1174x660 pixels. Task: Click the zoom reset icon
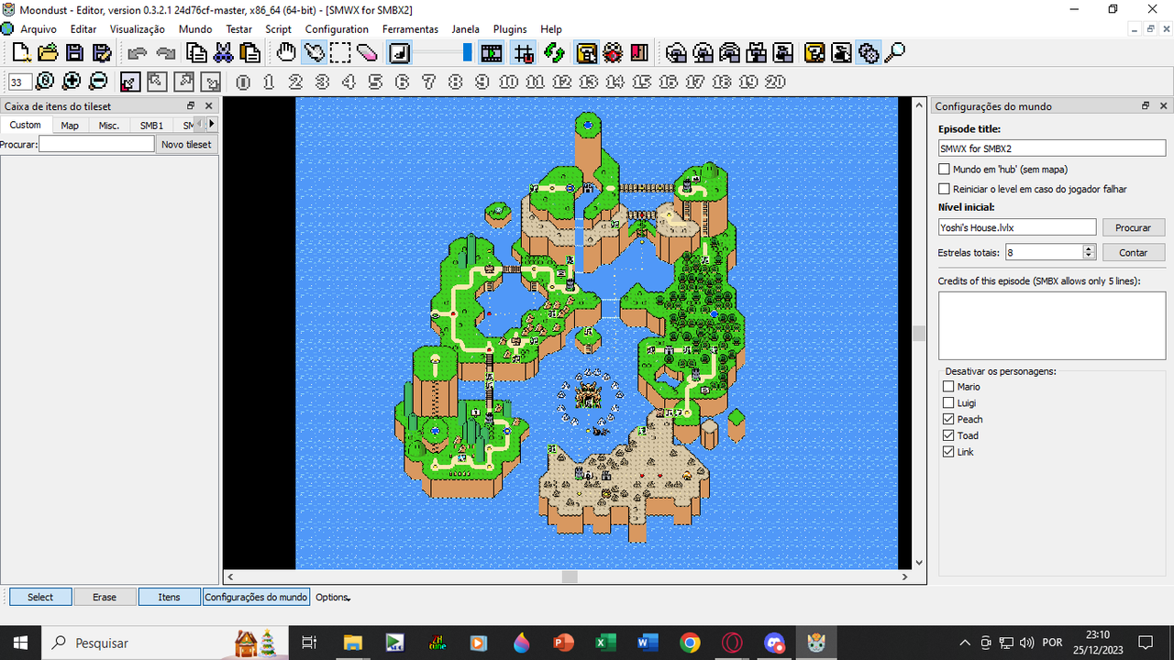[45, 82]
